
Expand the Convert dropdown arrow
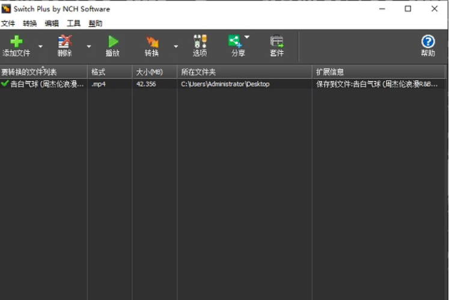pyautogui.click(x=176, y=46)
